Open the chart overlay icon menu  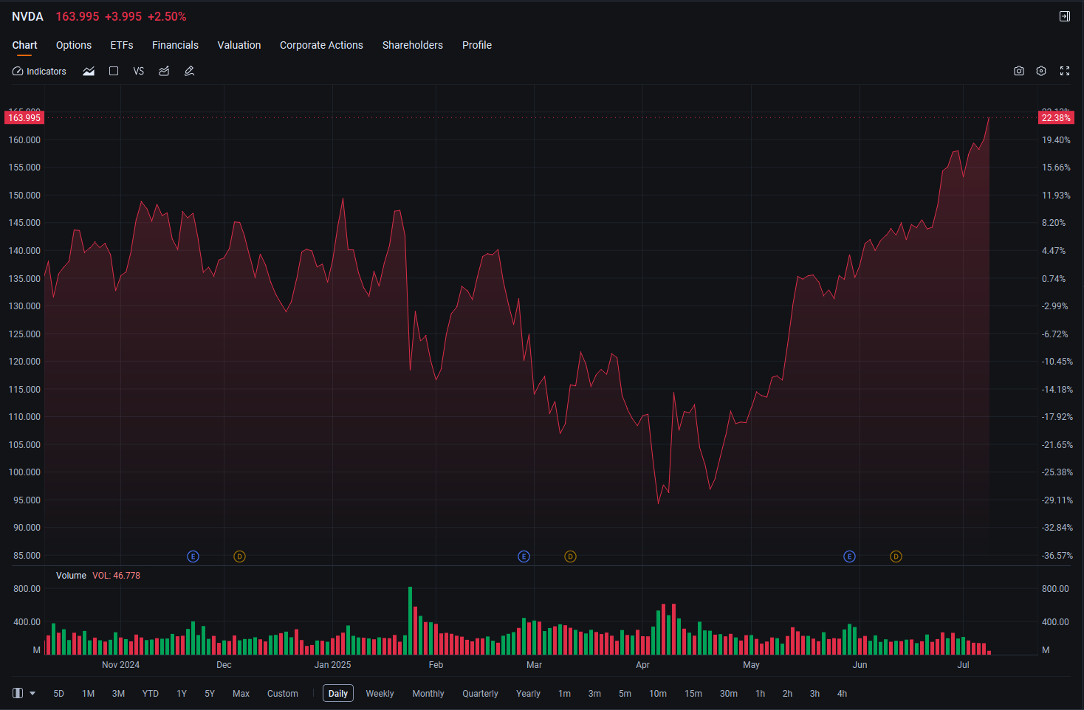coord(164,72)
